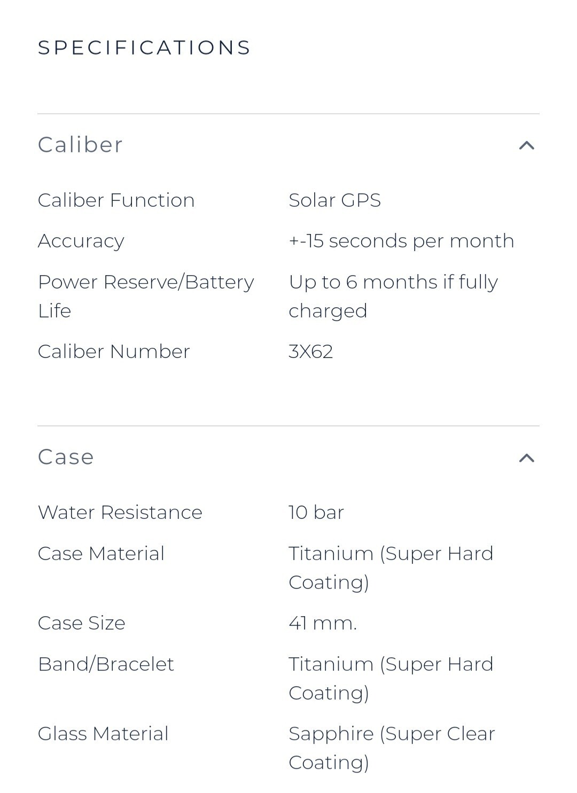Screen dimensions: 577x793
Task: Select the Caliber Function label
Action: point(116,200)
